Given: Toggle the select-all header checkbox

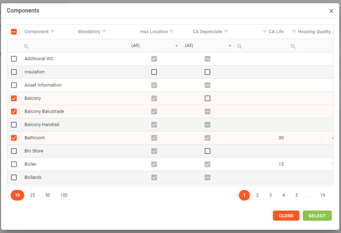Looking at the screenshot, I should (14, 32).
